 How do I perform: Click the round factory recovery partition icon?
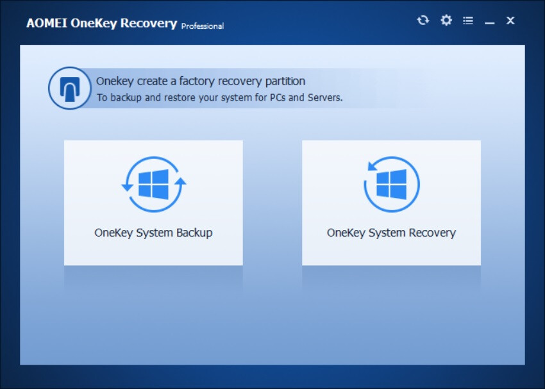pyautogui.click(x=70, y=88)
